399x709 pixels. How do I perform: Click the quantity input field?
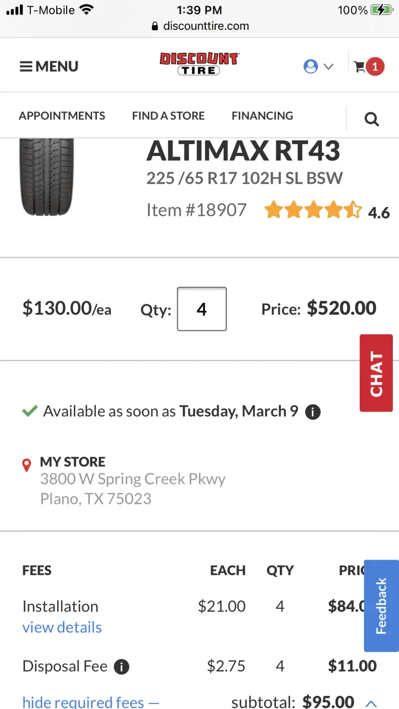click(x=202, y=309)
